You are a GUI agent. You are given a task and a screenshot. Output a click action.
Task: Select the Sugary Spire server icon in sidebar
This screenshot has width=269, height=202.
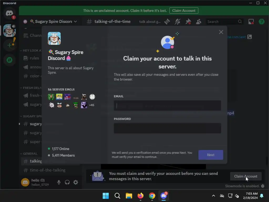coord(9,31)
